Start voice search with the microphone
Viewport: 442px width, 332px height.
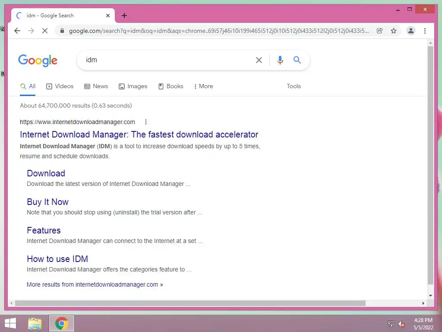click(280, 60)
